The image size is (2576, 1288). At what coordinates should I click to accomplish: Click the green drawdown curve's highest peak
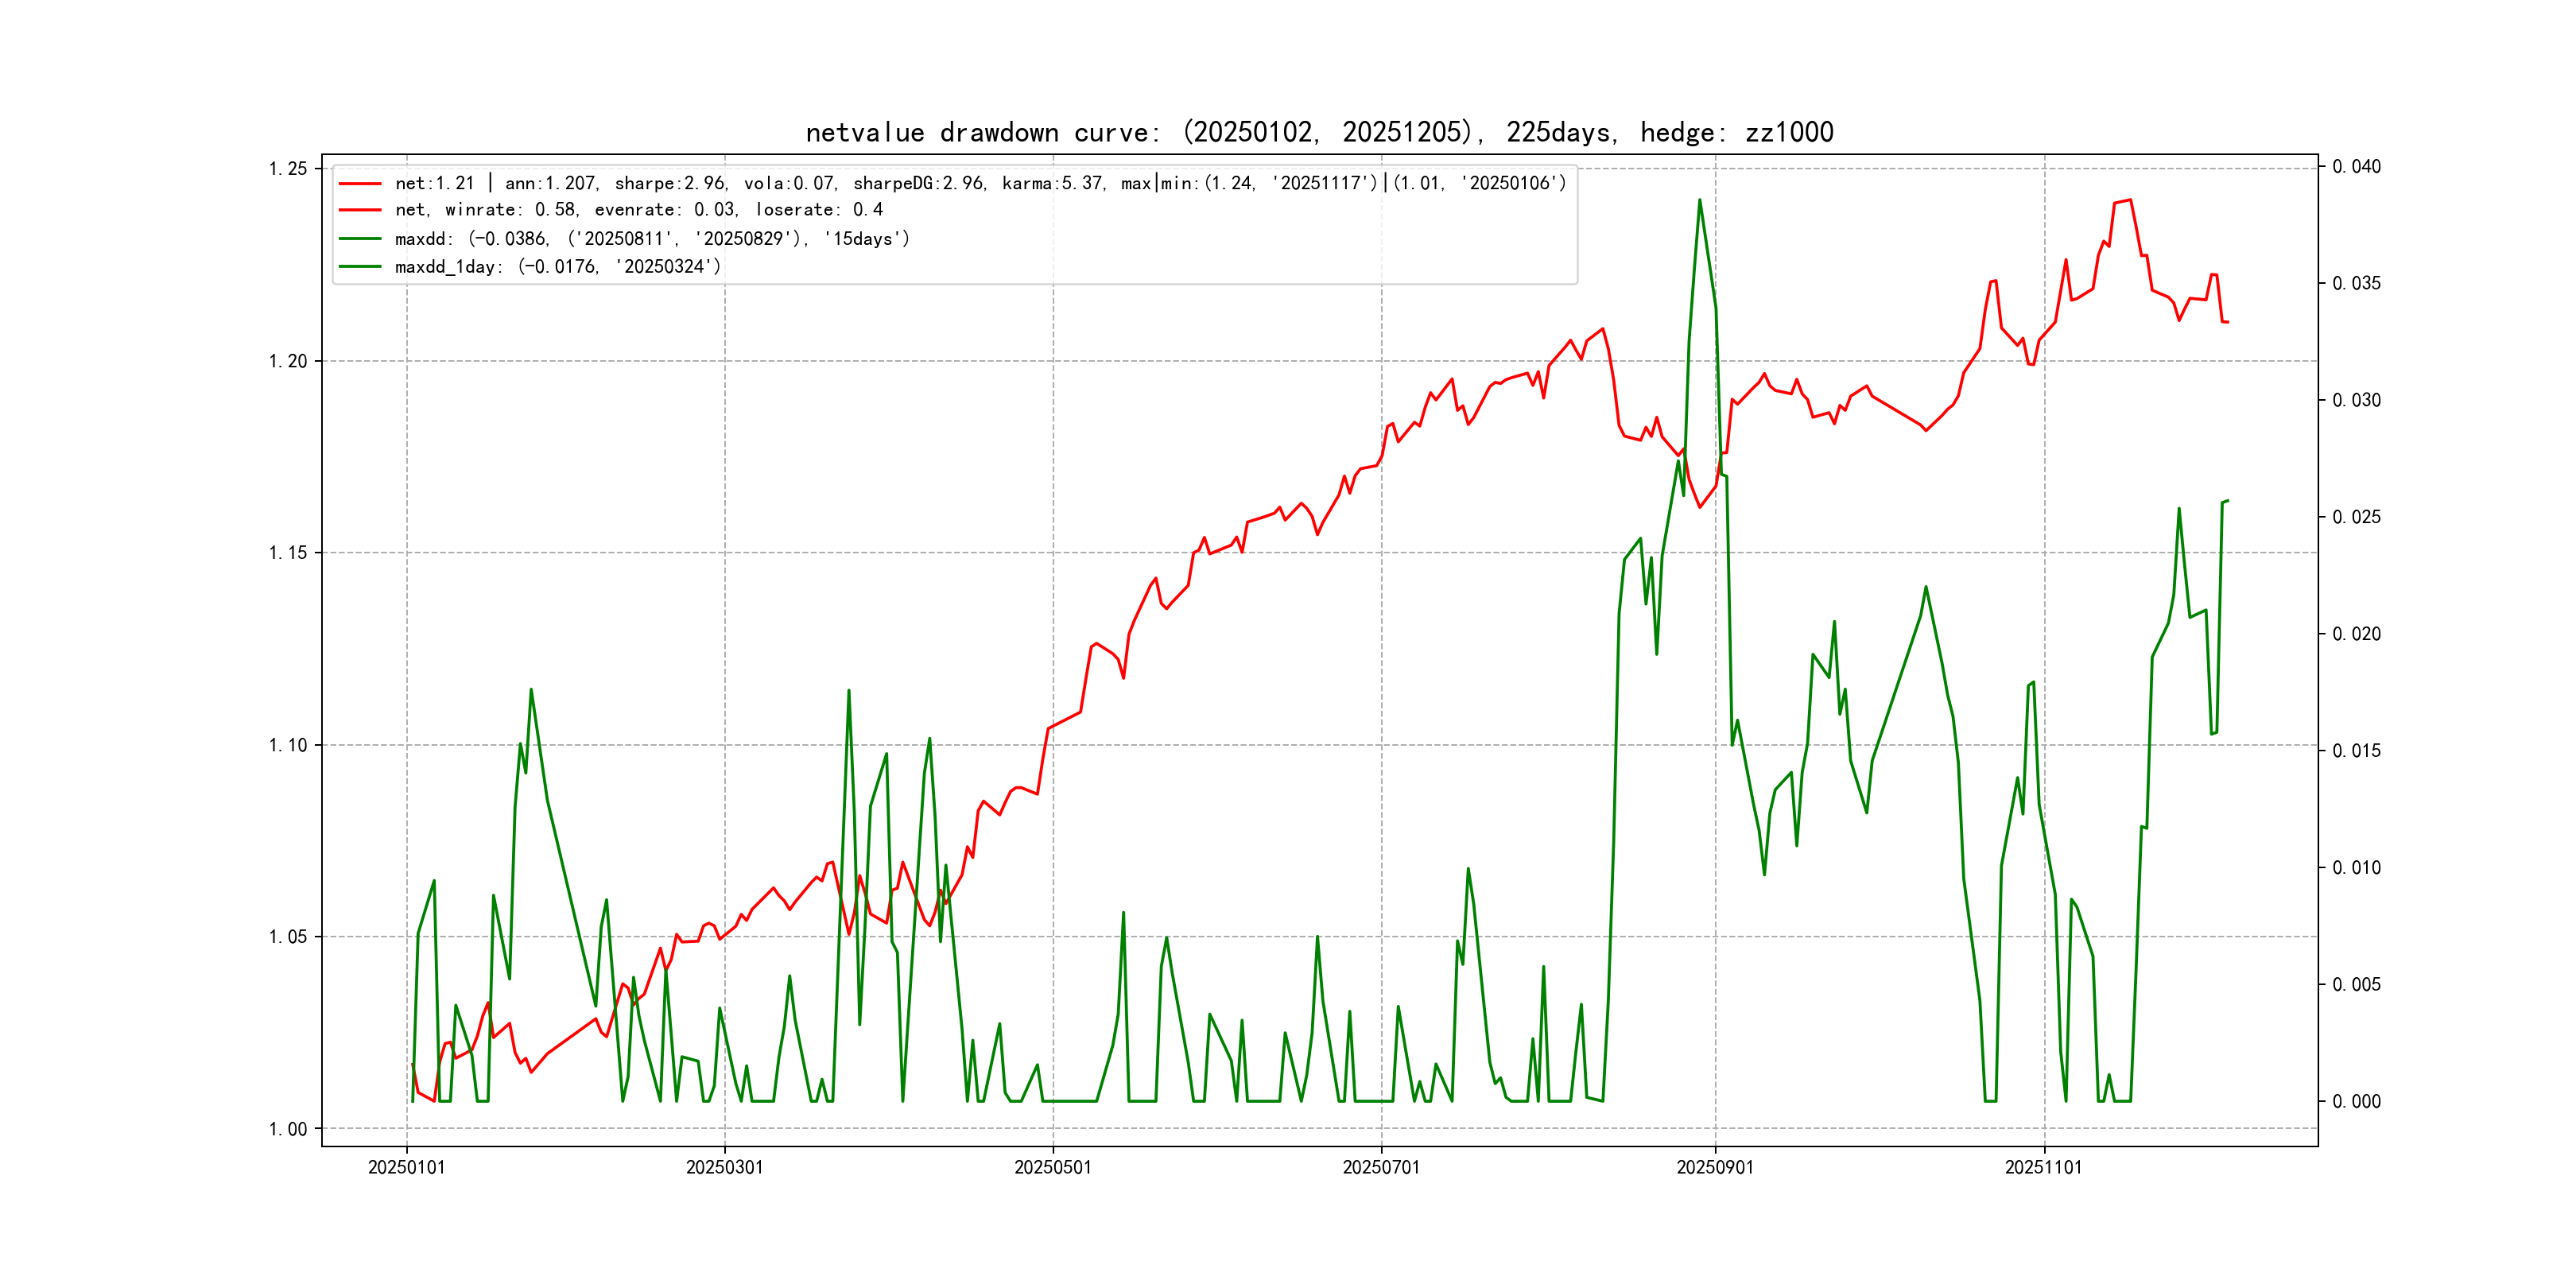(1699, 201)
